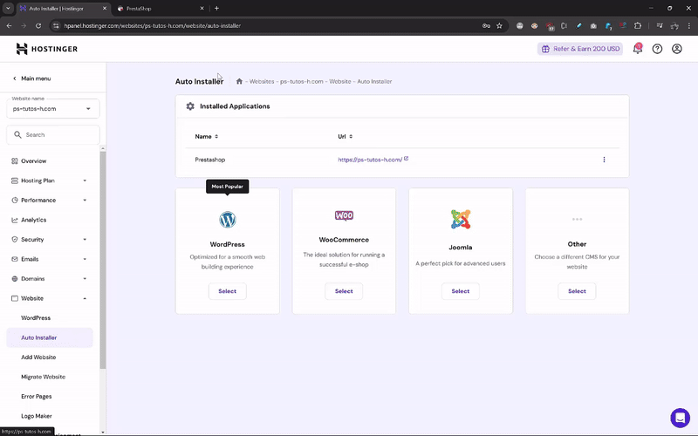
Task: Select WordPress for installation
Action: (228, 291)
